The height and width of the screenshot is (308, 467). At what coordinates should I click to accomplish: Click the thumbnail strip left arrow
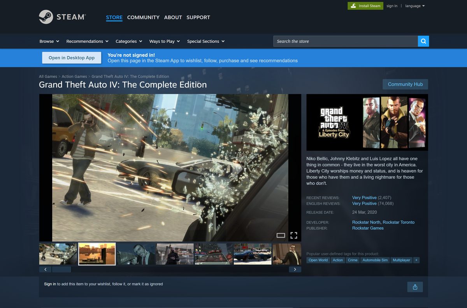pyautogui.click(x=45, y=269)
